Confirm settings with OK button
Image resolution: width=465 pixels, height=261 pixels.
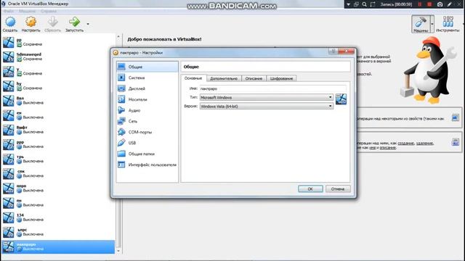point(310,188)
